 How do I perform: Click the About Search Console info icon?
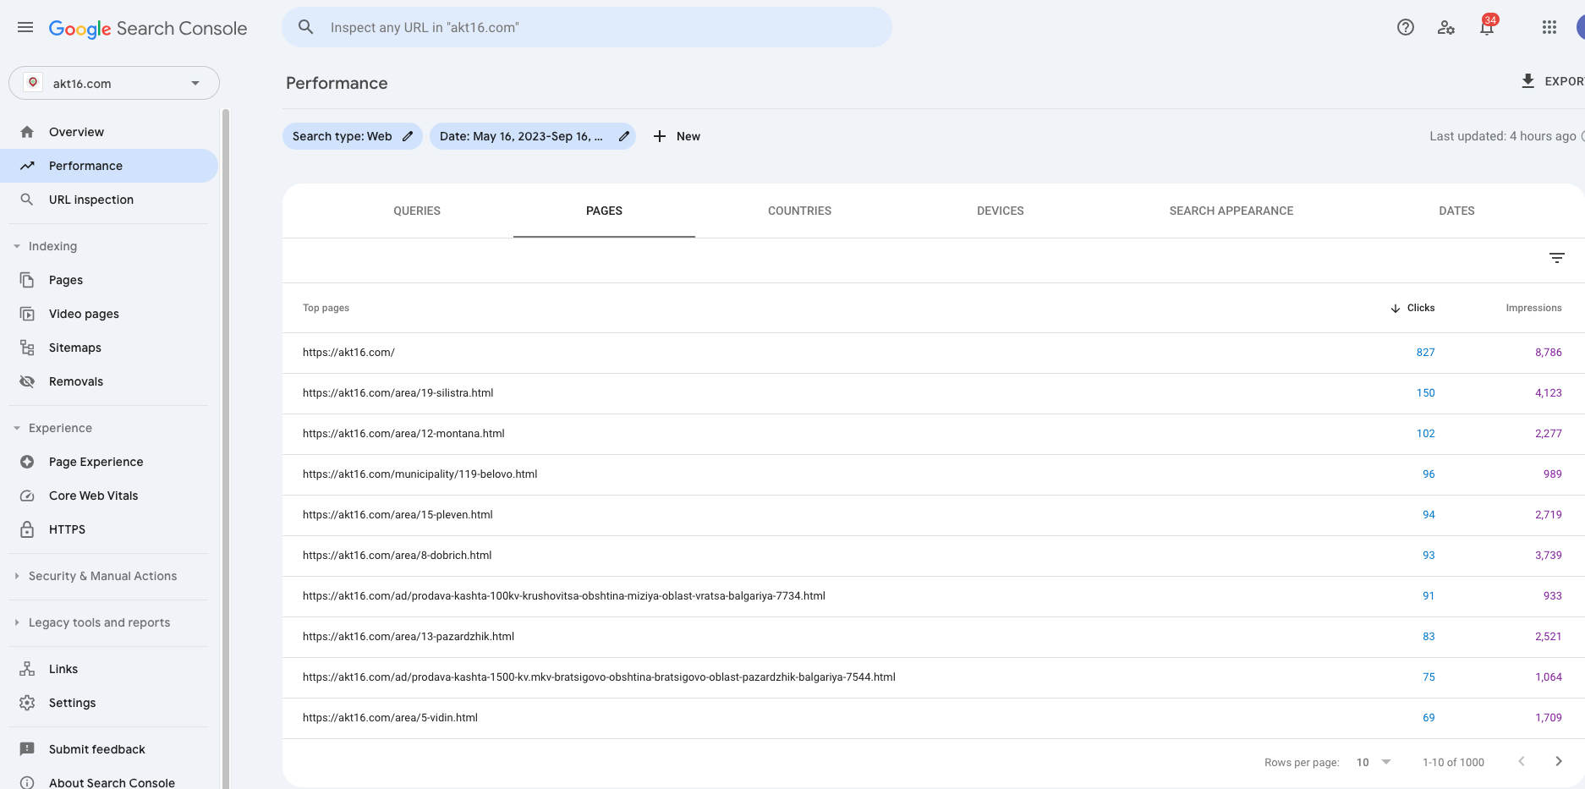pyautogui.click(x=27, y=783)
